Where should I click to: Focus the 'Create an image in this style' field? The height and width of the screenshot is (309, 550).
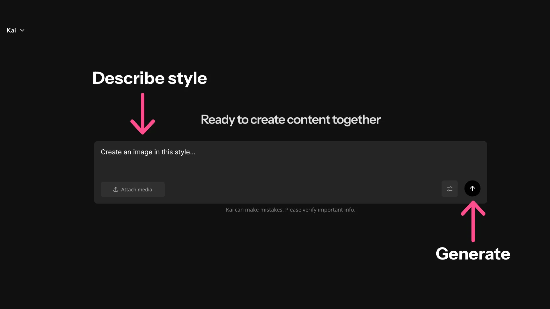[x=148, y=152]
